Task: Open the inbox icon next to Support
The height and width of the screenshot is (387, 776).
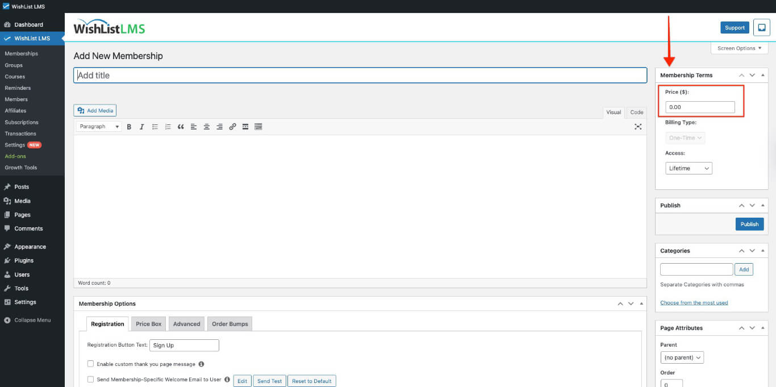Action: pos(761,27)
